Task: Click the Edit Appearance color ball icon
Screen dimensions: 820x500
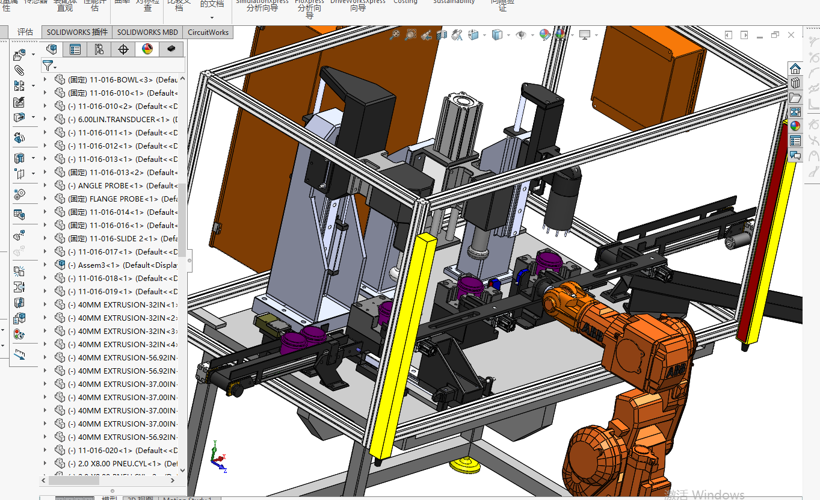Action: (x=544, y=35)
